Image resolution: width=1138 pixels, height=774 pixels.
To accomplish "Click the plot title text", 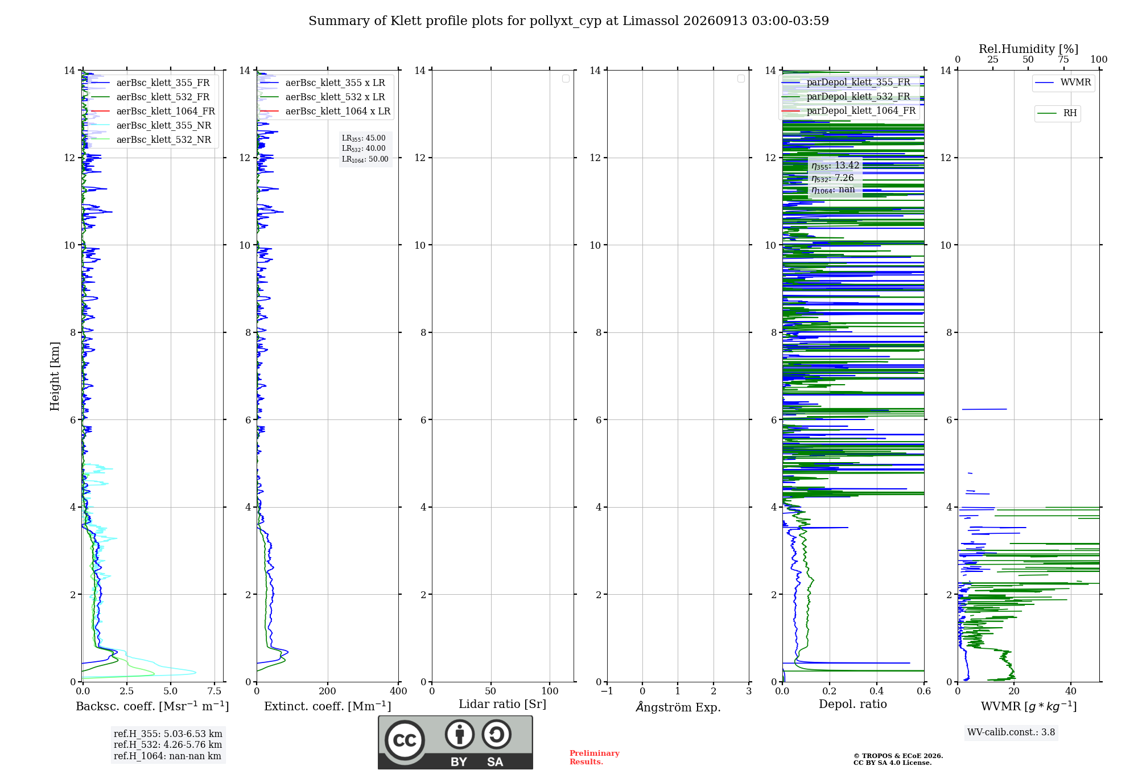I will (x=568, y=21).
